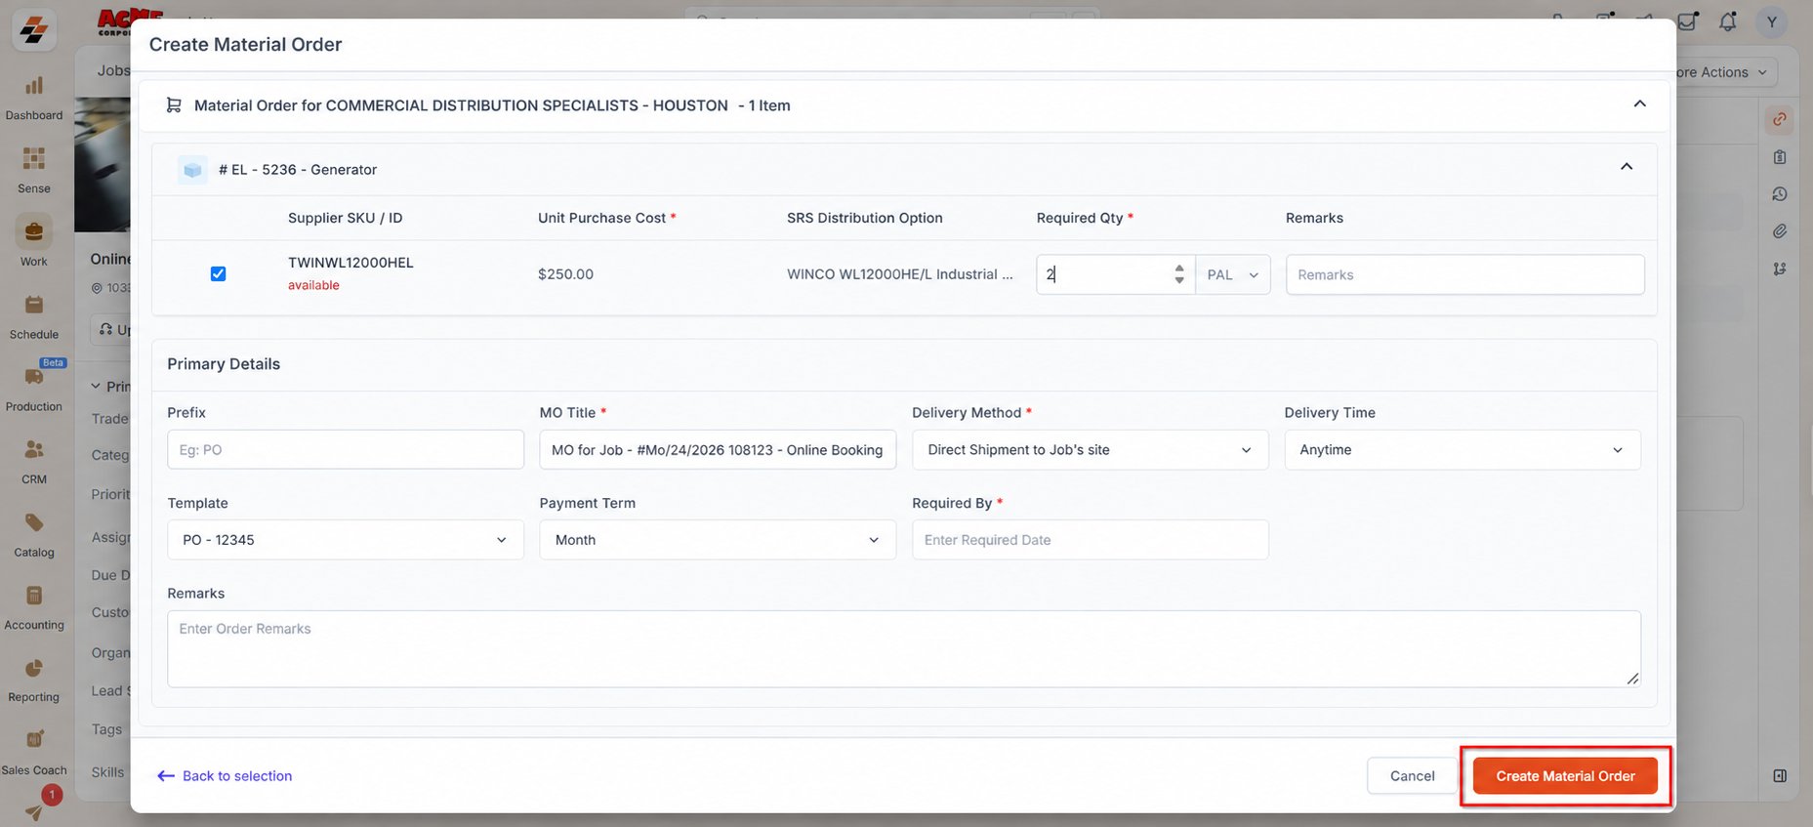Click the app logo icon
This screenshot has height=827, width=1813.
34,30
